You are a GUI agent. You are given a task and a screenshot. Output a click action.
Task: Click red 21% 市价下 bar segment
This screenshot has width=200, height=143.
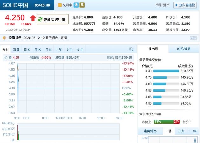[177, 122]
